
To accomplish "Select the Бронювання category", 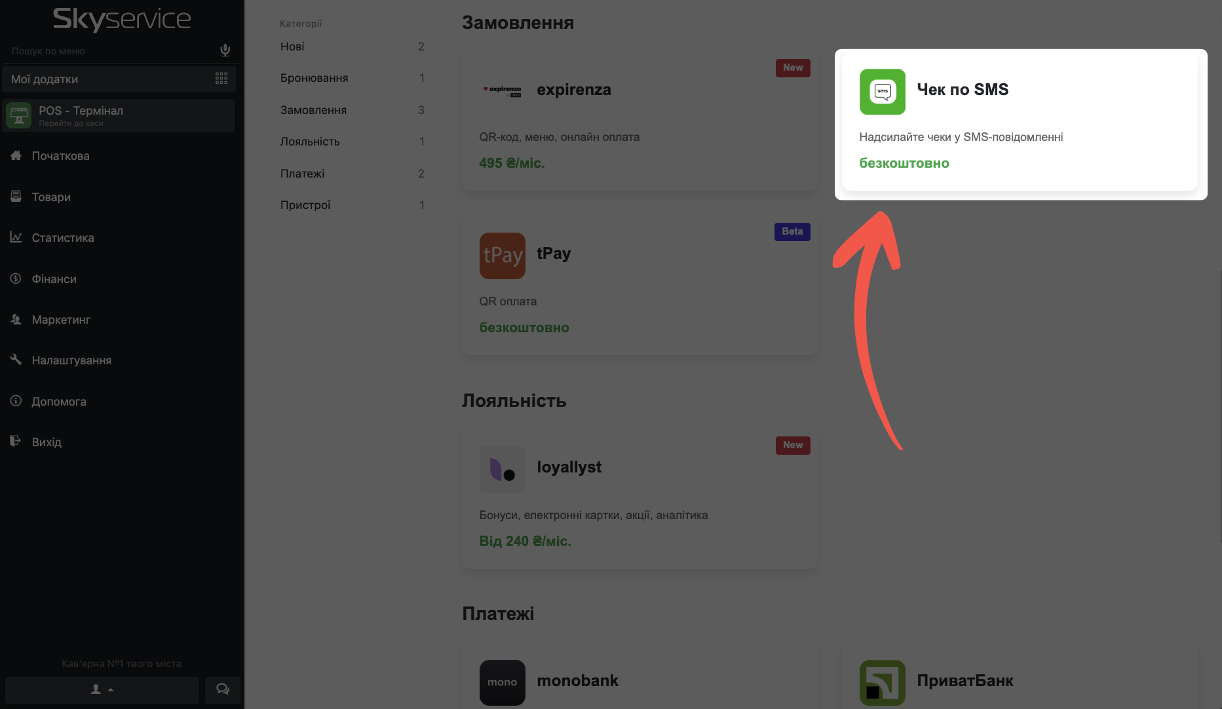I will 314,78.
